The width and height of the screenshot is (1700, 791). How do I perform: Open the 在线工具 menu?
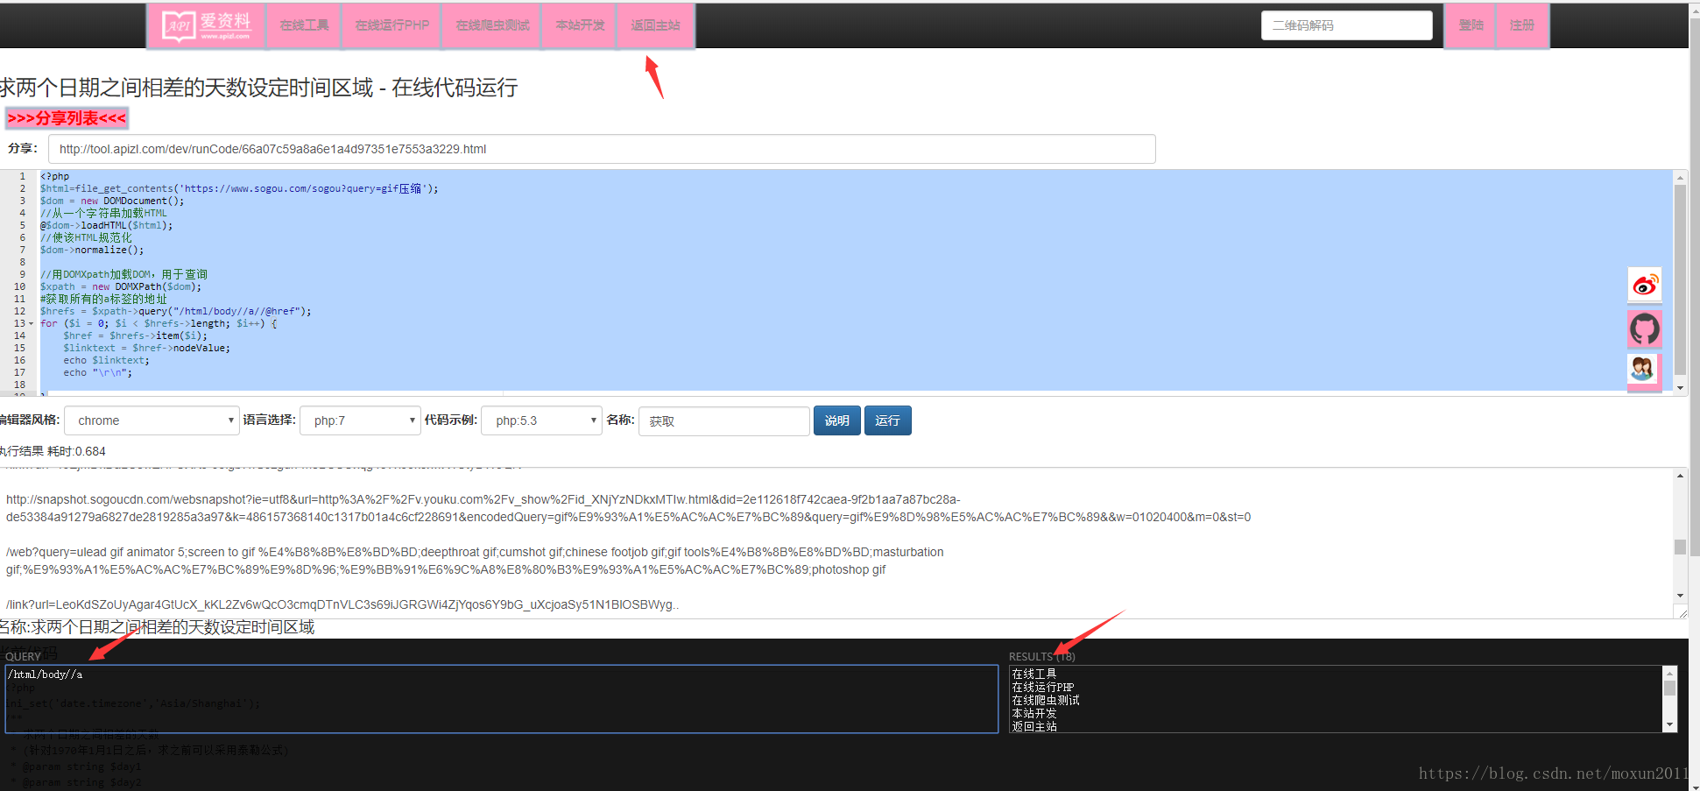point(305,25)
